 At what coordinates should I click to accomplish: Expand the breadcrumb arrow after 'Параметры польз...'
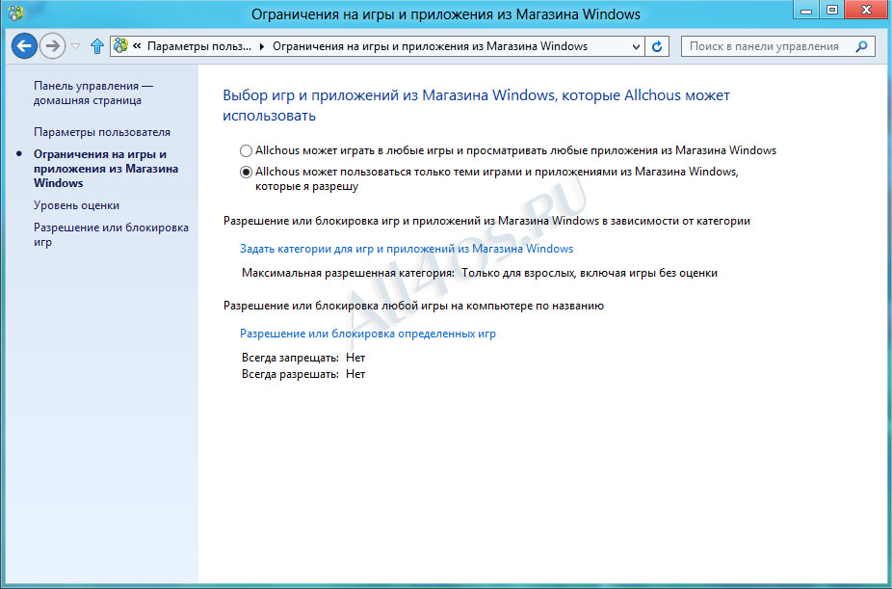[x=262, y=46]
